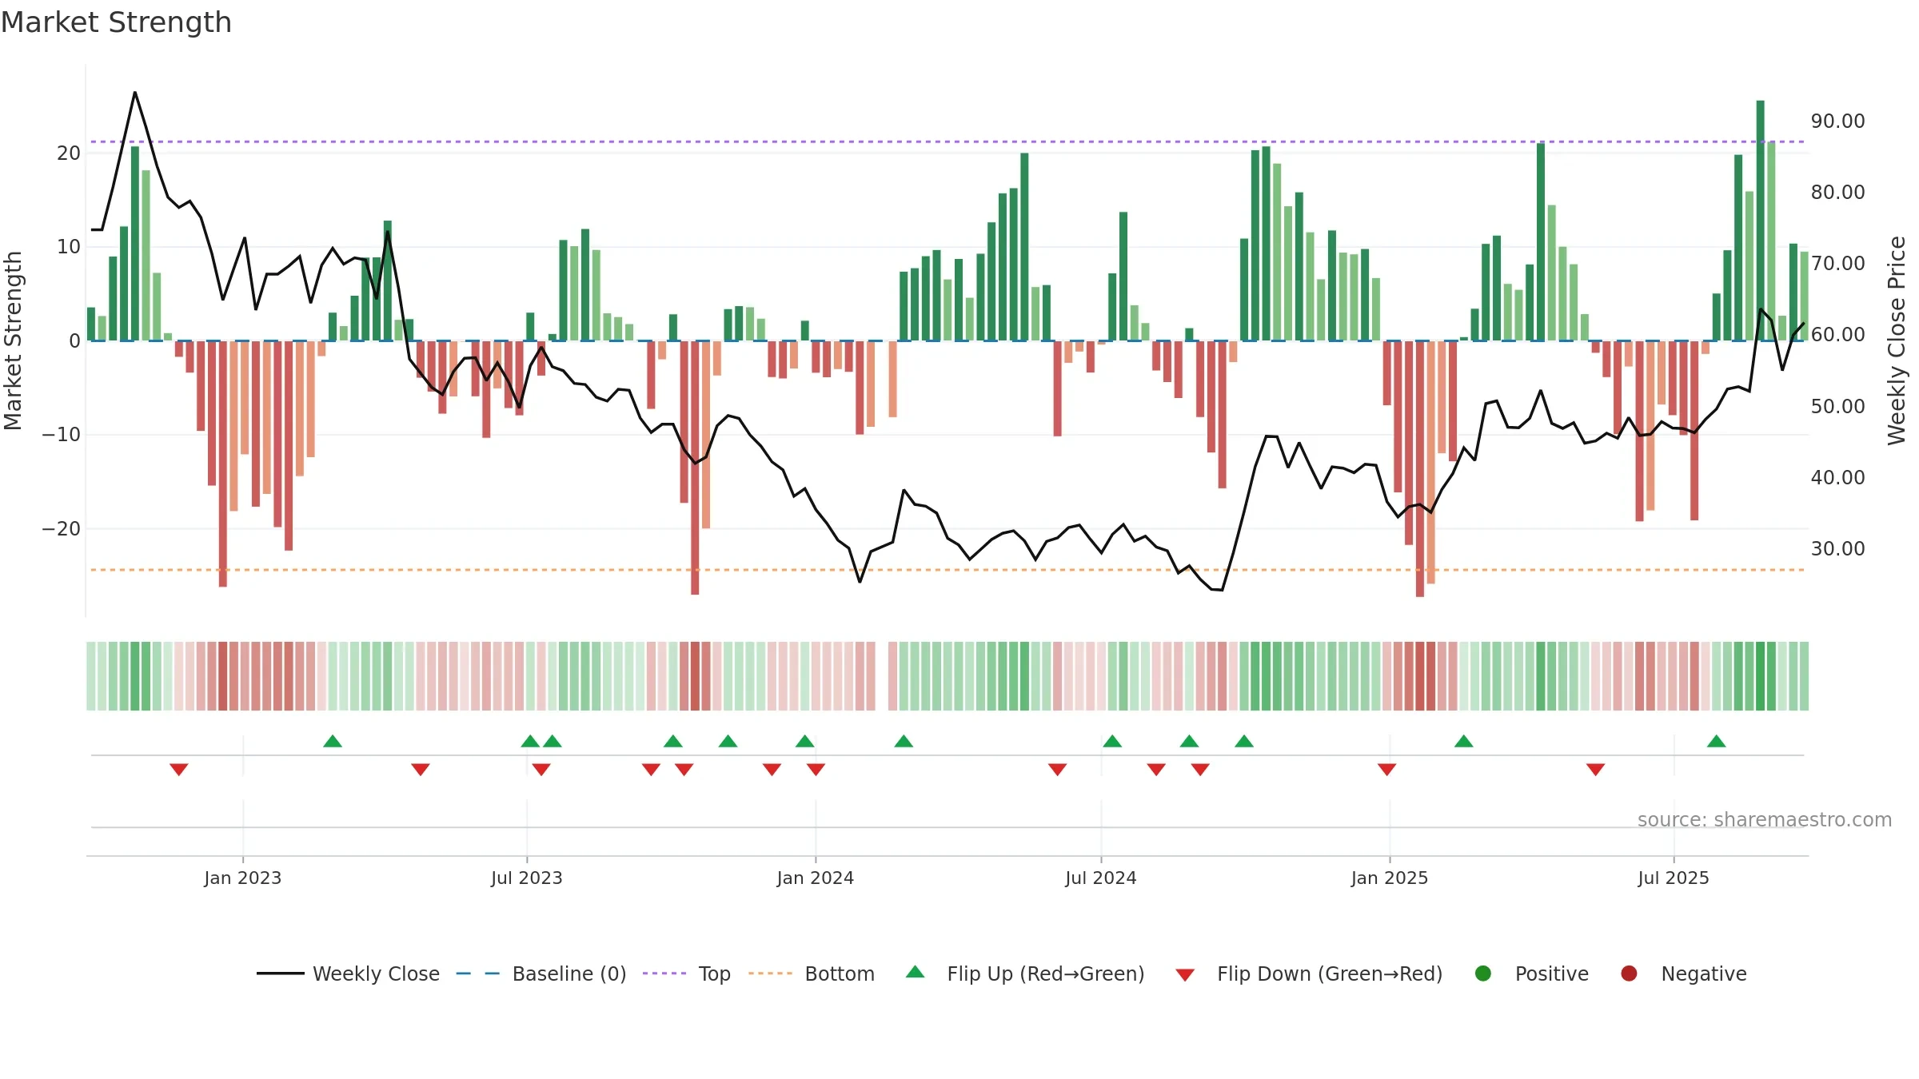Image resolution: width=1919 pixels, height=1079 pixels.
Task: Click the purple dotted Top threshold line
Action: click(x=948, y=141)
